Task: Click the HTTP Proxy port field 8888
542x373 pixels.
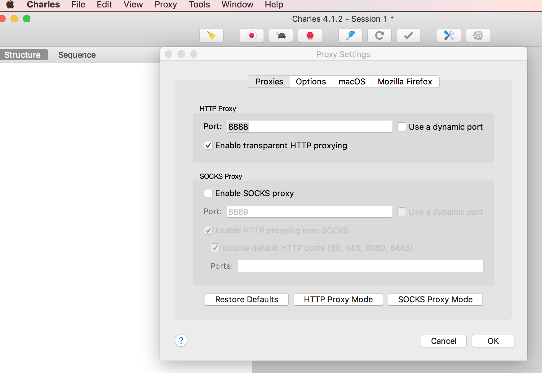Action: click(x=309, y=127)
